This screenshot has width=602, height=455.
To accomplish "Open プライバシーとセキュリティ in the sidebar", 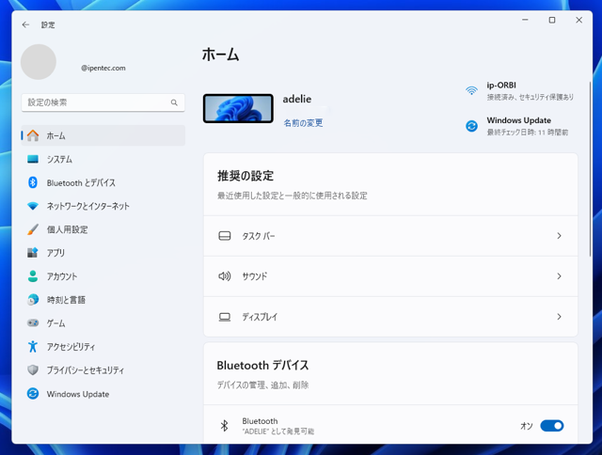I will [x=103, y=369].
